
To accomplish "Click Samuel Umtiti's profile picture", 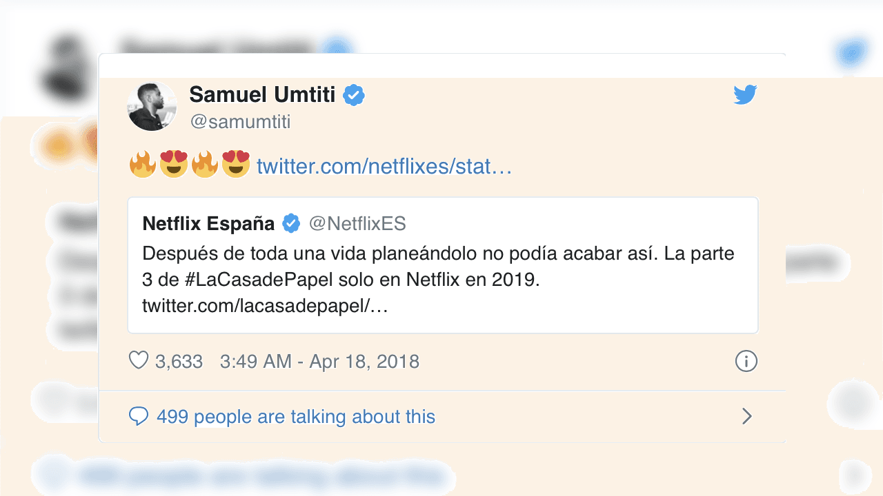I will [152, 106].
